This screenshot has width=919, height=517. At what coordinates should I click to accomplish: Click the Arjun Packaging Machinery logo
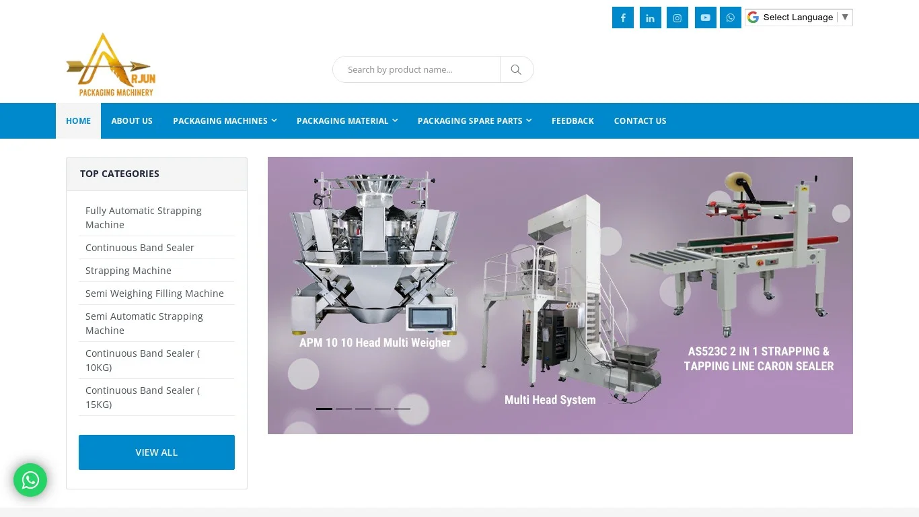(x=111, y=65)
